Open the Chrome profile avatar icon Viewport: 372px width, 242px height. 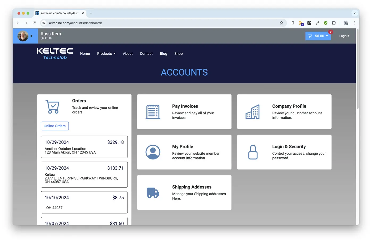click(346, 23)
